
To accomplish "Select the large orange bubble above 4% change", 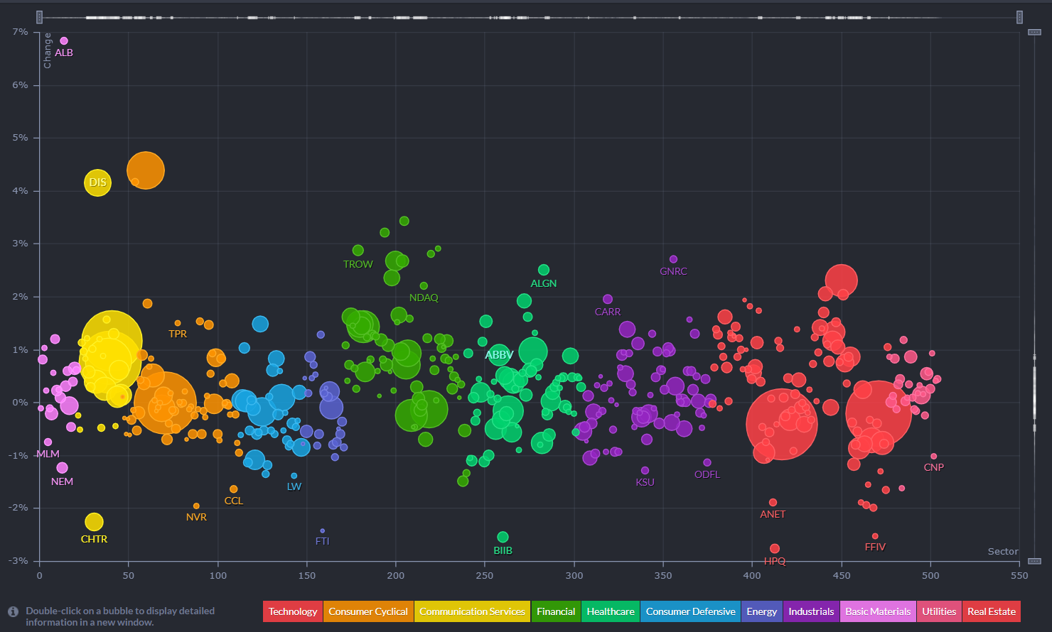I will click(x=146, y=170).
